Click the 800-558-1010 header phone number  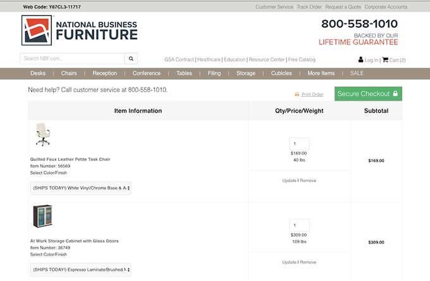point(359,24)
